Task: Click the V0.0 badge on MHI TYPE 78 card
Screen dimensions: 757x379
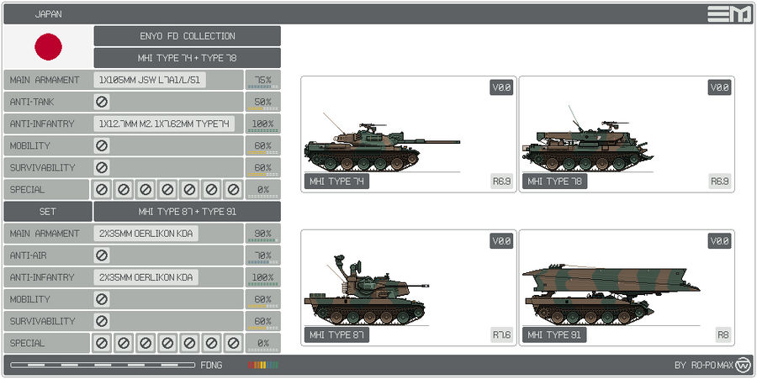Action: click(720, 87)
